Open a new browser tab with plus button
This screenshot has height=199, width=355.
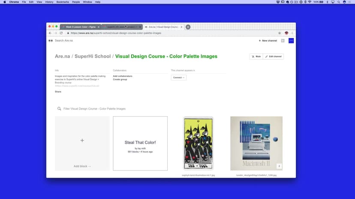[x=188, y=27]
